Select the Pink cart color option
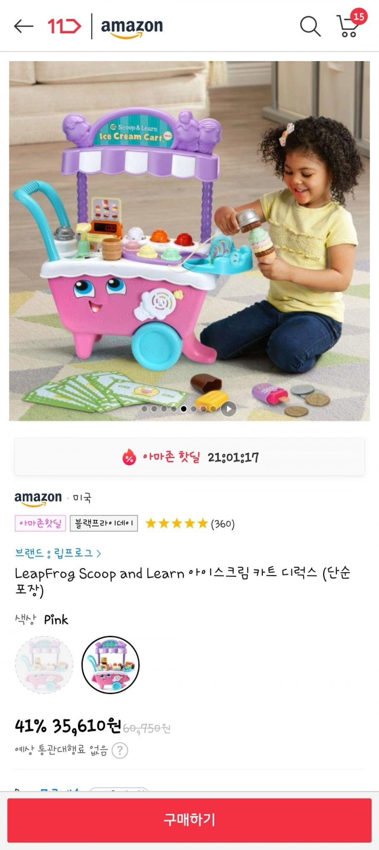The height and width of the screenshot is (850, 379). click(110, 665)
